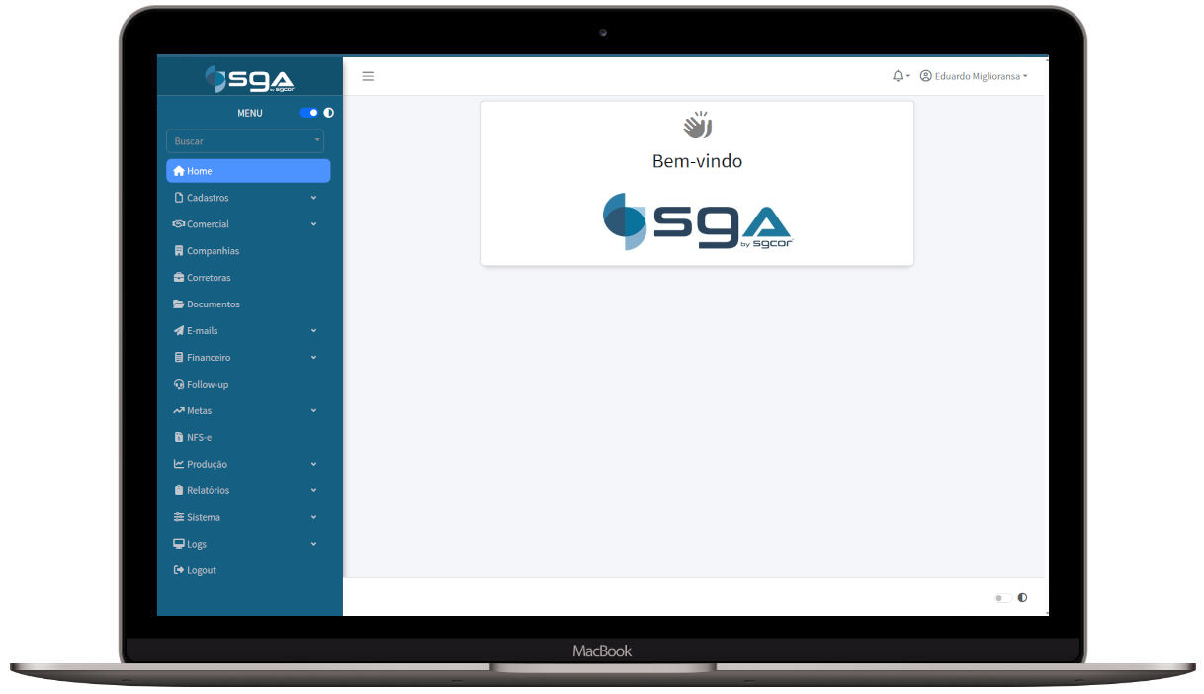Click the Documentos folder icon
The width and height of the screenshot is (1204, 694).
point(179,304)
